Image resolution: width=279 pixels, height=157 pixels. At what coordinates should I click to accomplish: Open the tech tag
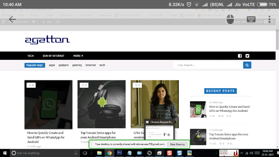click(x=102, y=65)
